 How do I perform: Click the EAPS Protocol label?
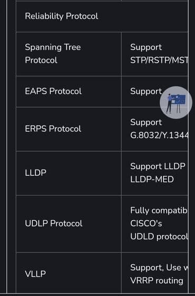[53, 91]
